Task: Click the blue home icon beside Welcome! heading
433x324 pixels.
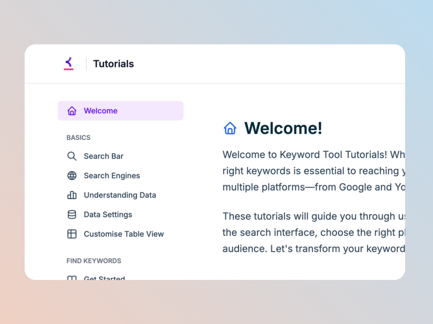Action: (230, 128)
